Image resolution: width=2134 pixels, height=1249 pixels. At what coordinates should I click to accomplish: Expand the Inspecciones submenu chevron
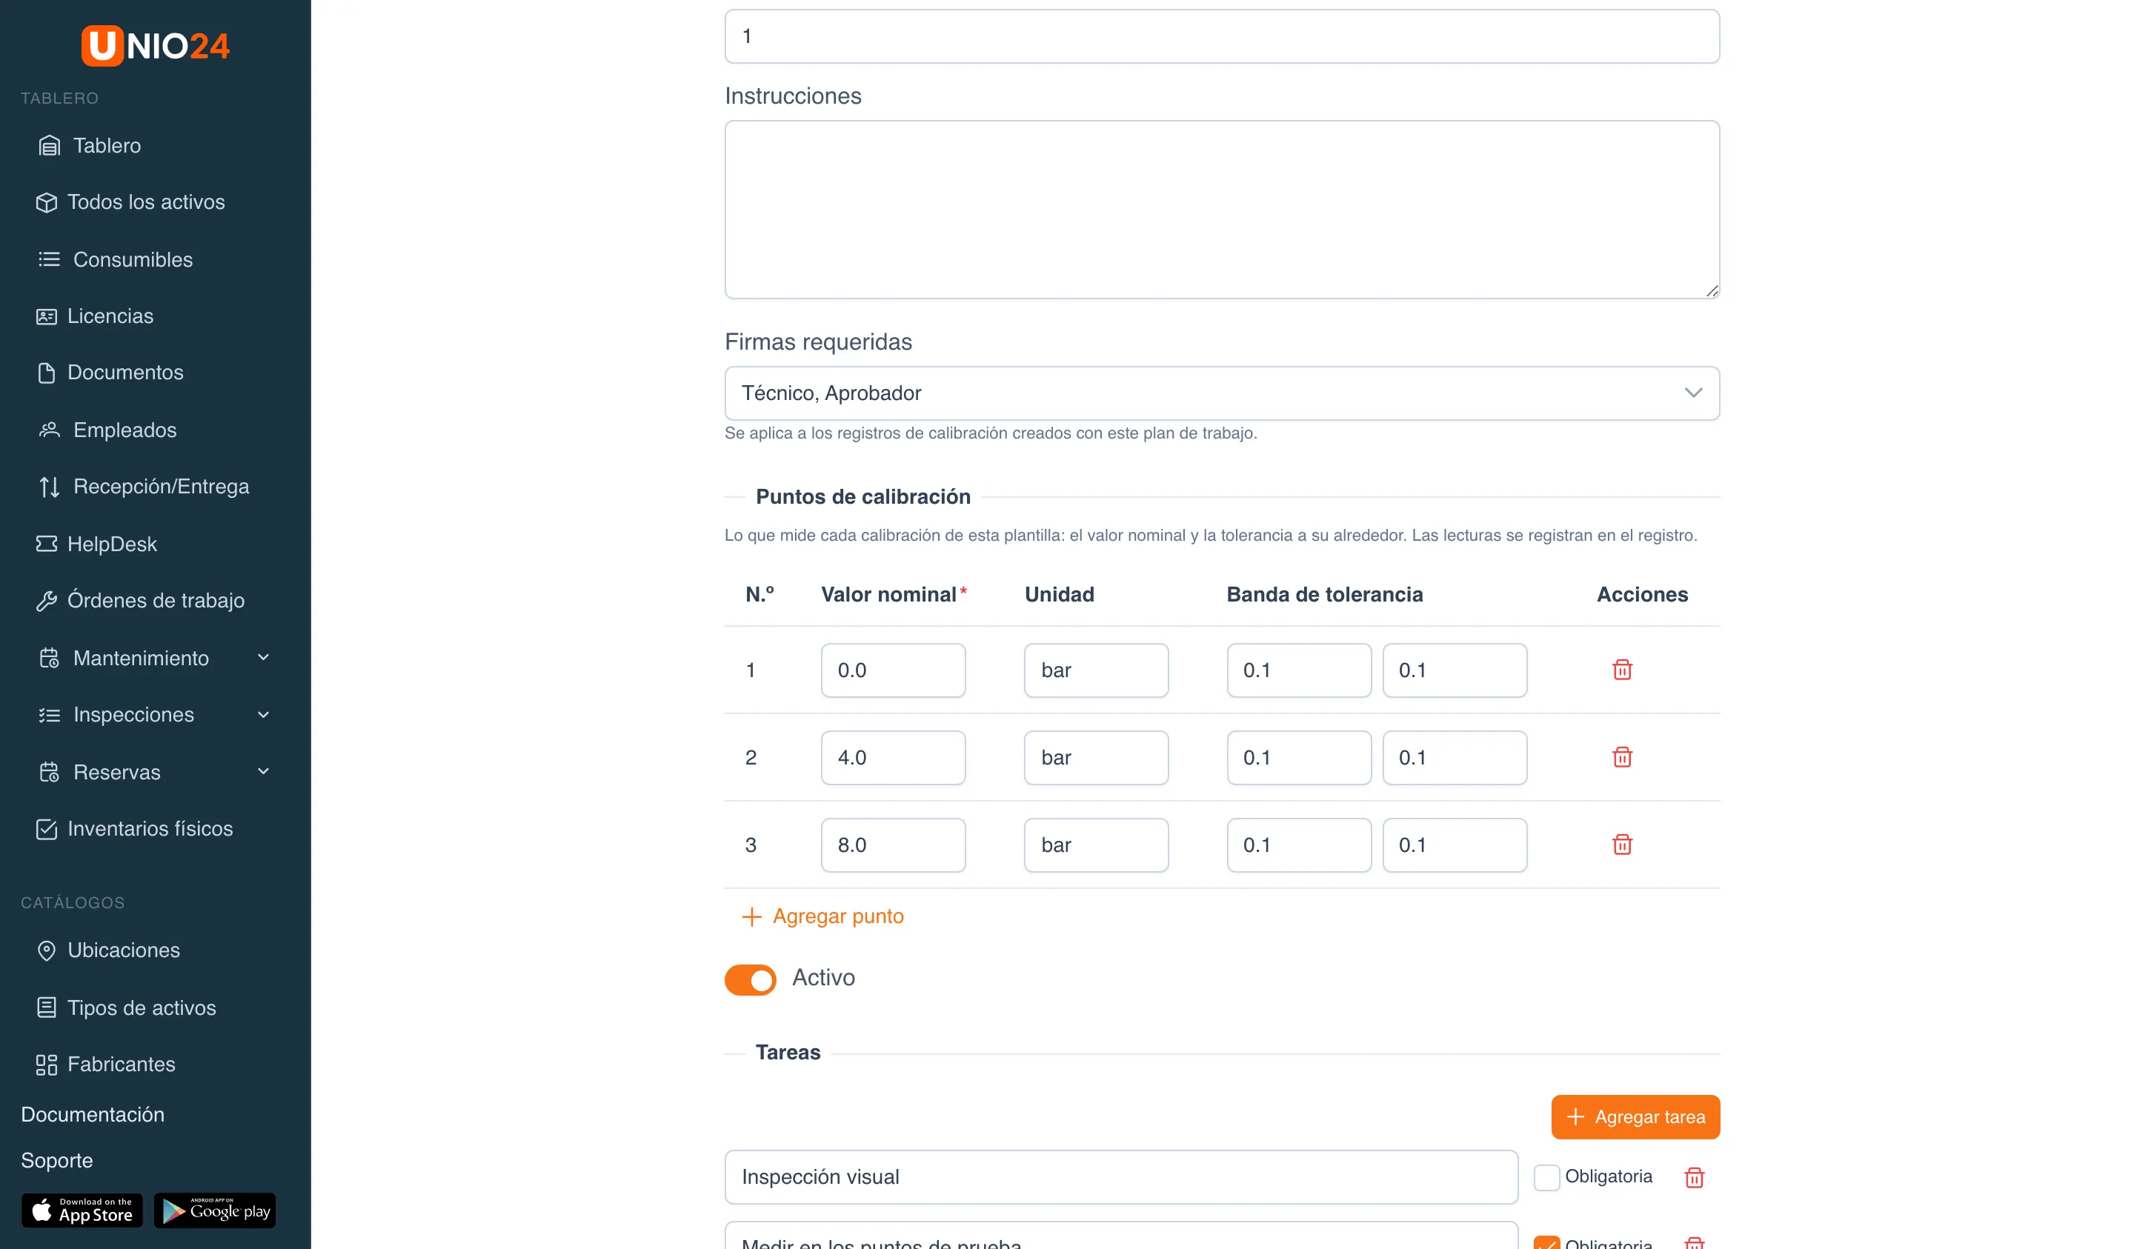pyautogui.click(x=263, y=715)
